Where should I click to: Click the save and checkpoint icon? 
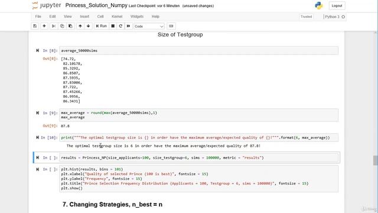pyautogui.click(x=35, y=26)
